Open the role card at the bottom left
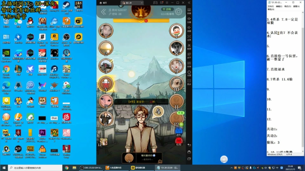This screenshot has width=305, height=171. point(104,142)
